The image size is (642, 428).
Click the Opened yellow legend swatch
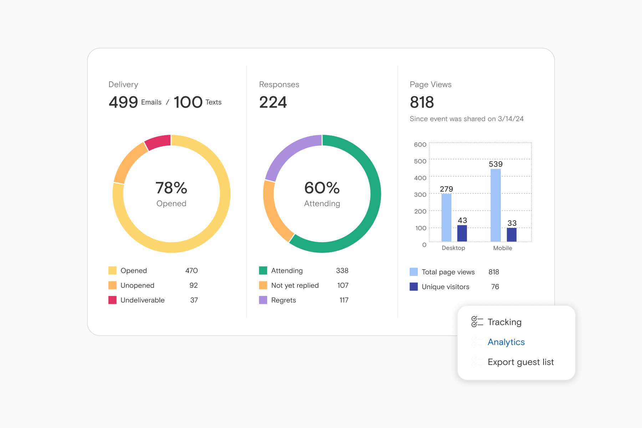click(113, 270)
